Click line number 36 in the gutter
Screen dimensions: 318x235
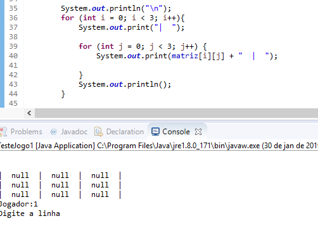pos(13,18)
